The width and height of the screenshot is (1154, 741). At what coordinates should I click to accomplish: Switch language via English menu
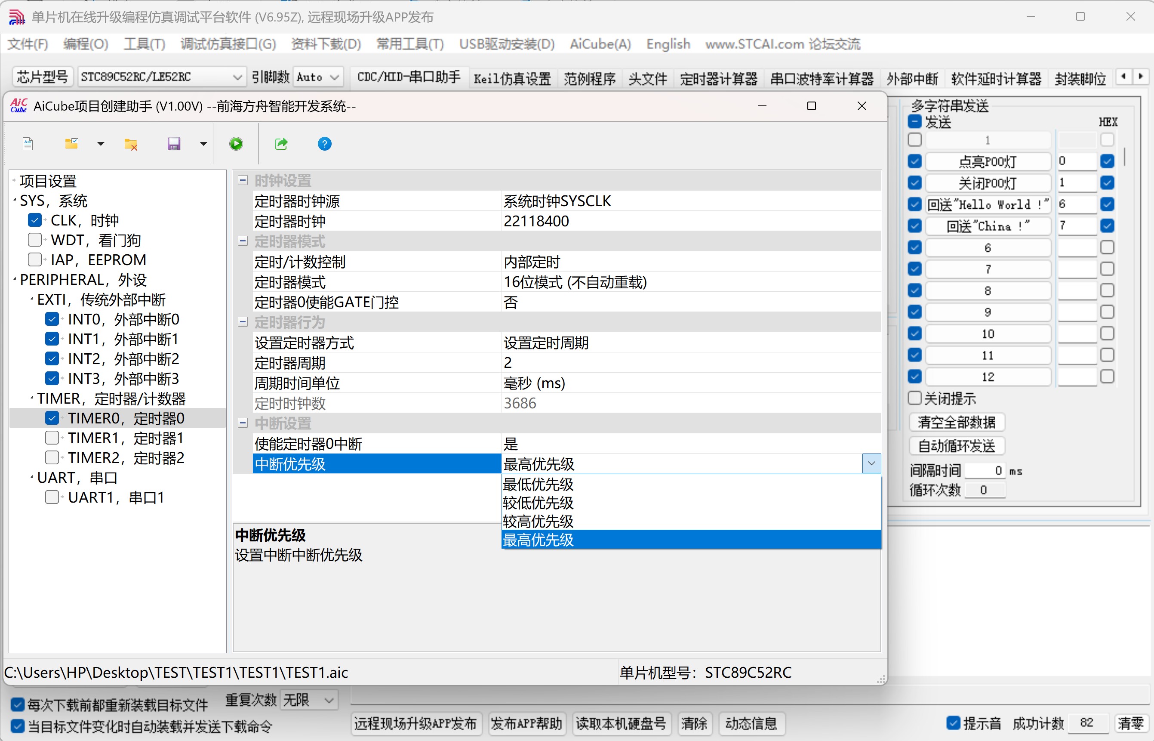click(x=668, y=44)
